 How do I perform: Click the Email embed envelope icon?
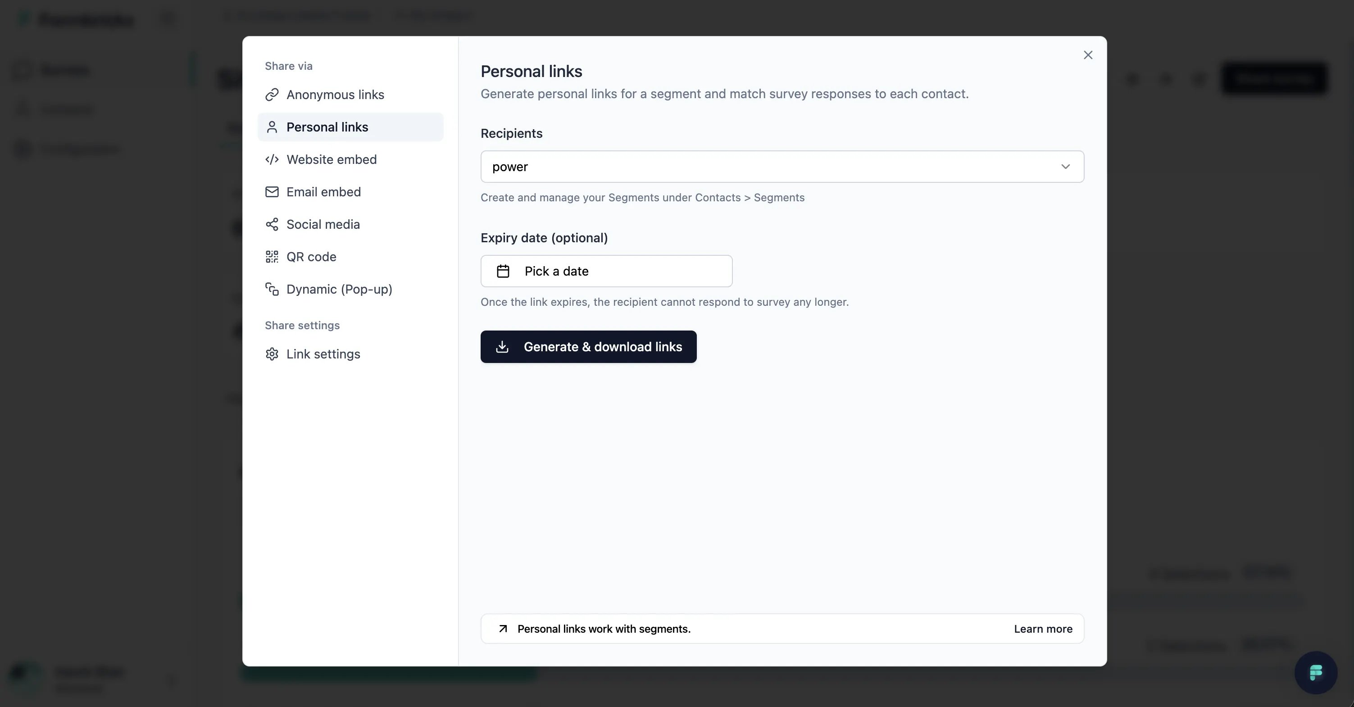[272, 192]
